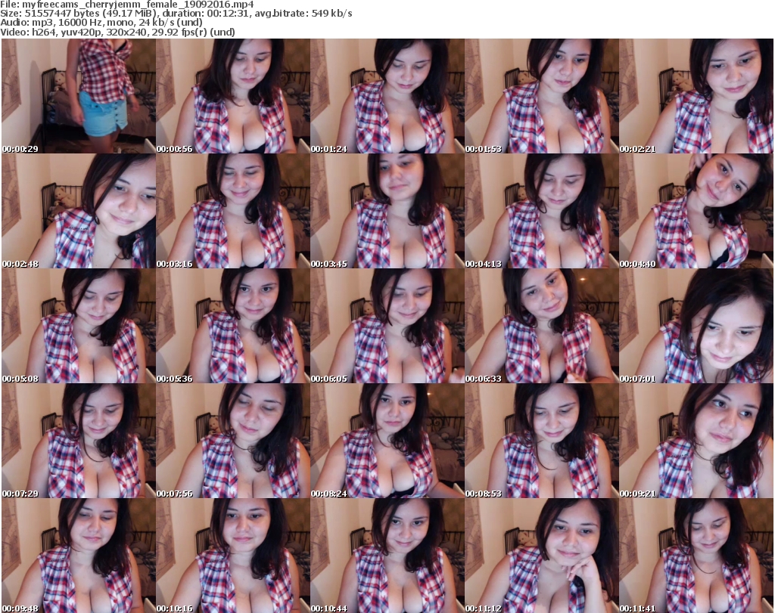Select the thumbnail stamped 00:06:33
This screenshot has height=613, width=775.
point(542,327)
